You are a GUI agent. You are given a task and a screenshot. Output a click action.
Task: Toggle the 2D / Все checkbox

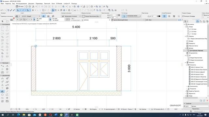click(x=145, y=20)
